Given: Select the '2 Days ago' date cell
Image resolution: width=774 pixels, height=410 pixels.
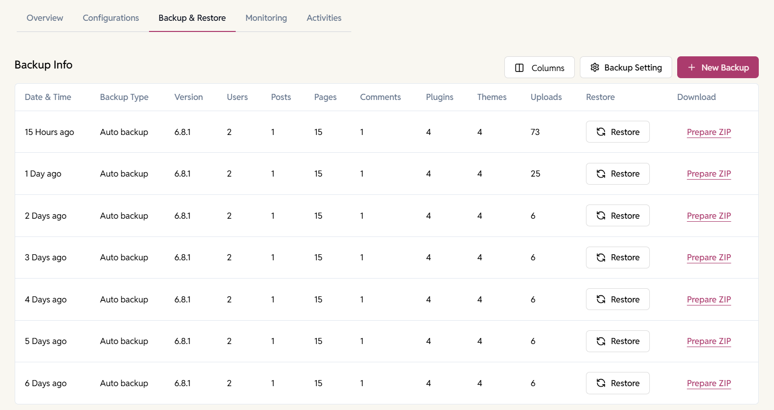Looking at the screenshot, I should (46, 216).
